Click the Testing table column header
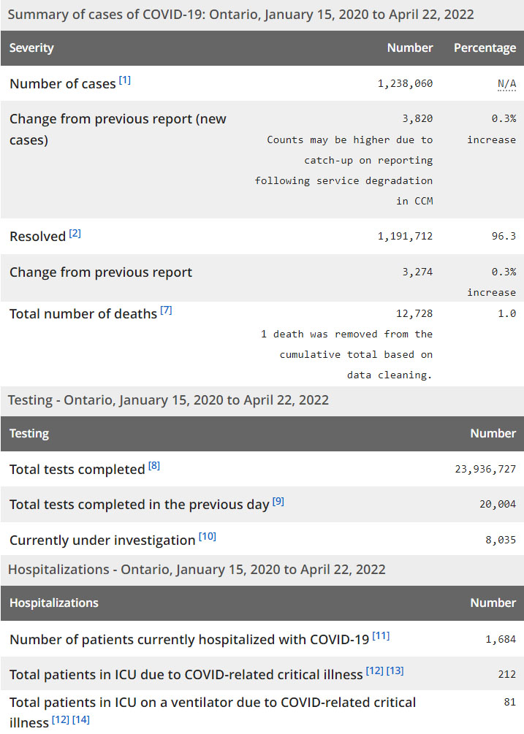The image size is (524, 734). 29,434
